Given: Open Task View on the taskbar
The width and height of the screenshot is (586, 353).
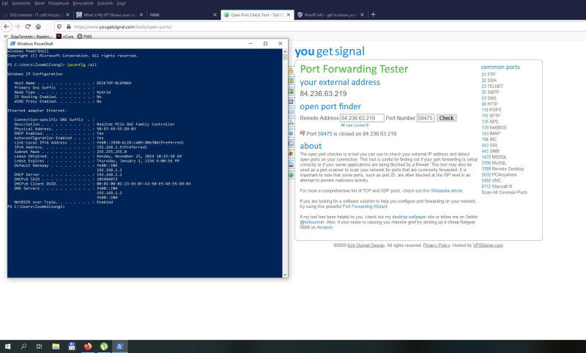Looking at the screenshot, I should click(40, 346).
